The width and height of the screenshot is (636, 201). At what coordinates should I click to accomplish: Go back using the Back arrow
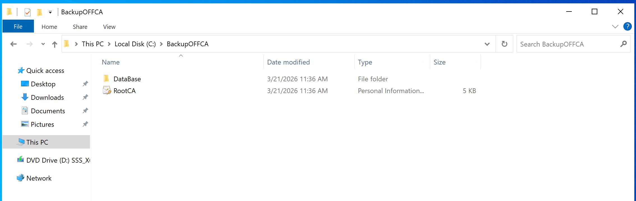(x=13, y=44)
